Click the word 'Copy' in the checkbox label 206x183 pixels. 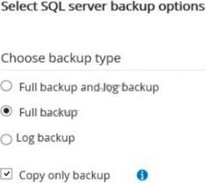pyautogui.click(x=32, y=176)
